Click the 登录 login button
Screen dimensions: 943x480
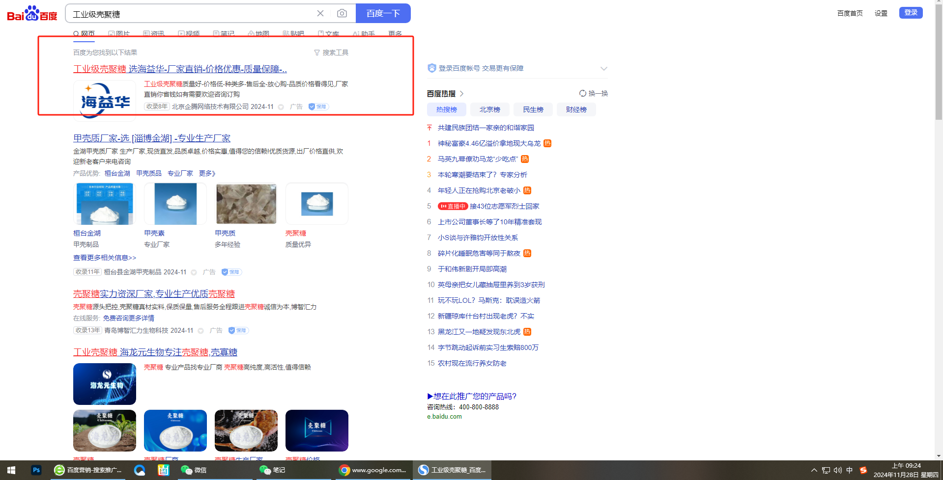pyautogui.click(x=911, y=13)
